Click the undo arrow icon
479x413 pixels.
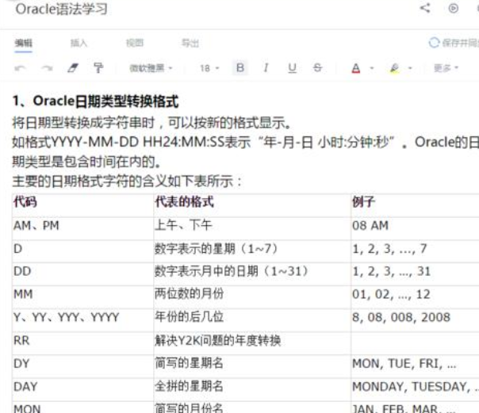(x=20, y=68)
